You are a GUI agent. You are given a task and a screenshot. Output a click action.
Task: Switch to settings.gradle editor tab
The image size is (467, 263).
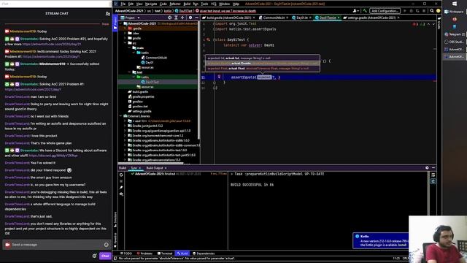(371, 18)
